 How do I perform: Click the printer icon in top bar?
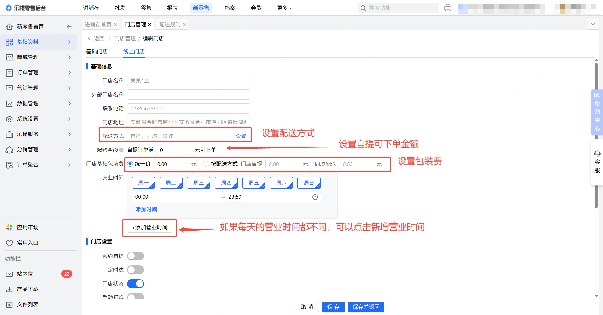pos(448,8)
